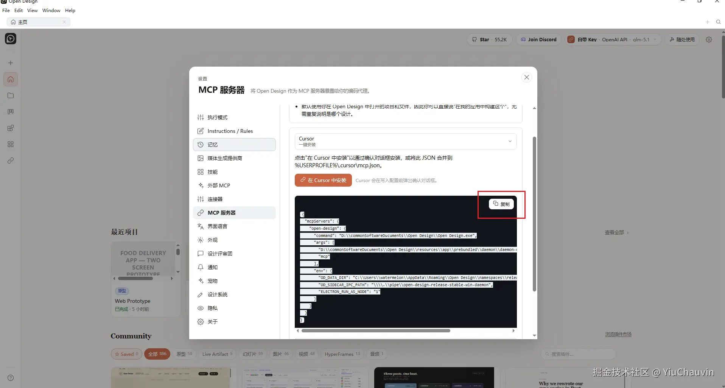Click the dialog scroll-down arrow
This screenshot has height=388, width=725.
tap(534, 335)
